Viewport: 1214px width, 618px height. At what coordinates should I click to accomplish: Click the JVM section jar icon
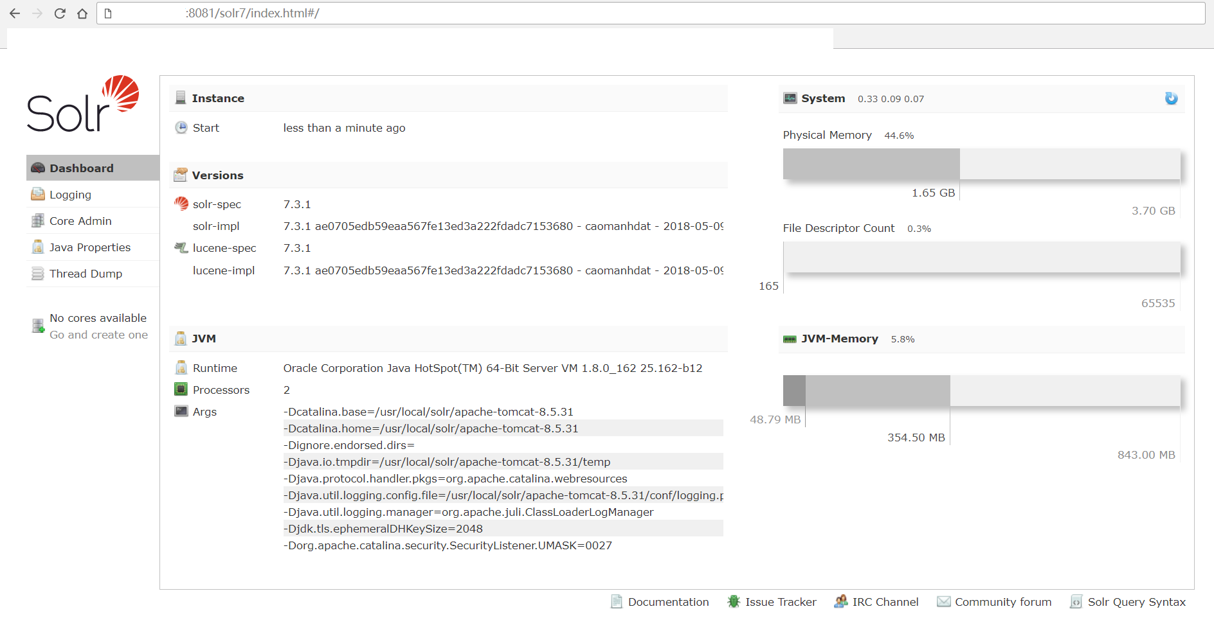coord(181,338)
